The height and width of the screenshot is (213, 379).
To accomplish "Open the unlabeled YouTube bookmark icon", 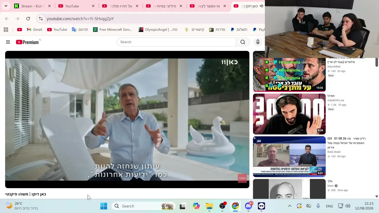I will coord(20,30).
